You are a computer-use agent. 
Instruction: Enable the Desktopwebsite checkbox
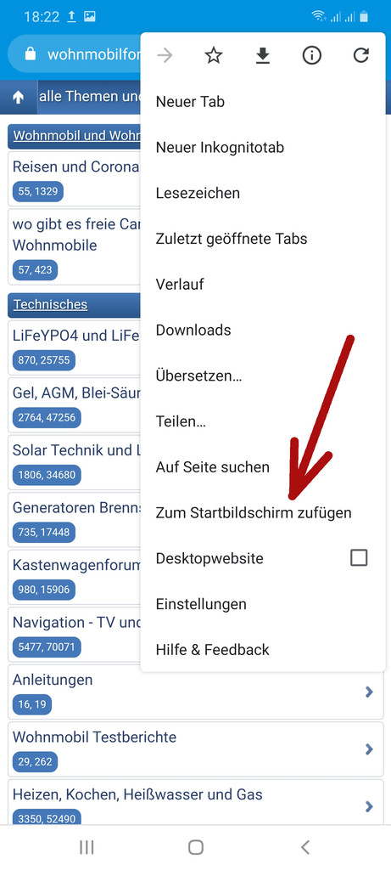point(359,557)
